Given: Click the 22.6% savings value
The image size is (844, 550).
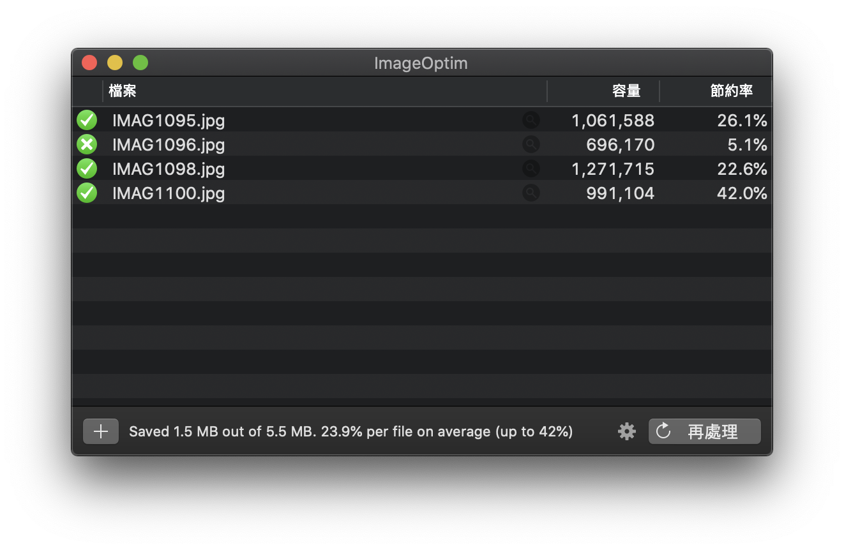Looking at the screenshot, I should coord(742,169).
